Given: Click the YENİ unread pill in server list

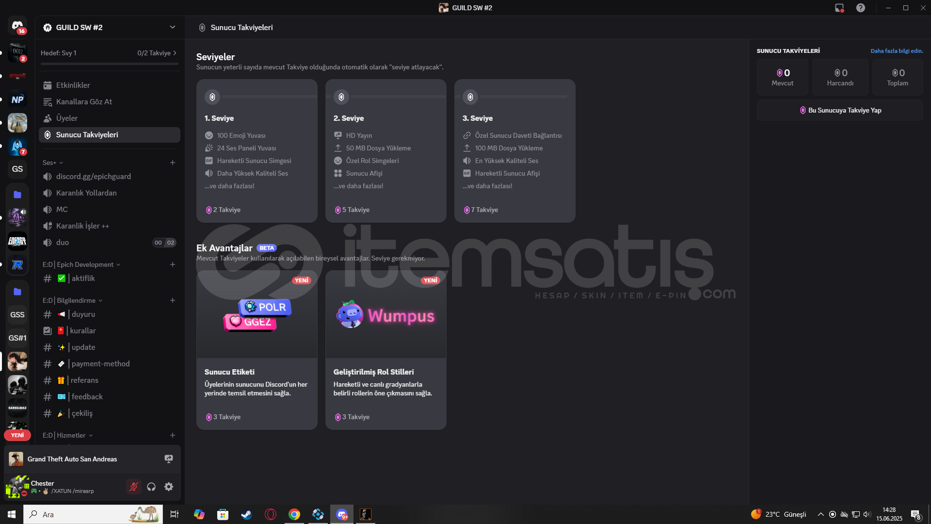Looking at the screenshot, I should [x=17, y=435].
